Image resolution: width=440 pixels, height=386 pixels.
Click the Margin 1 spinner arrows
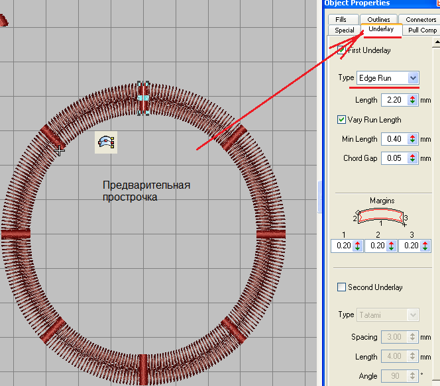358,246
